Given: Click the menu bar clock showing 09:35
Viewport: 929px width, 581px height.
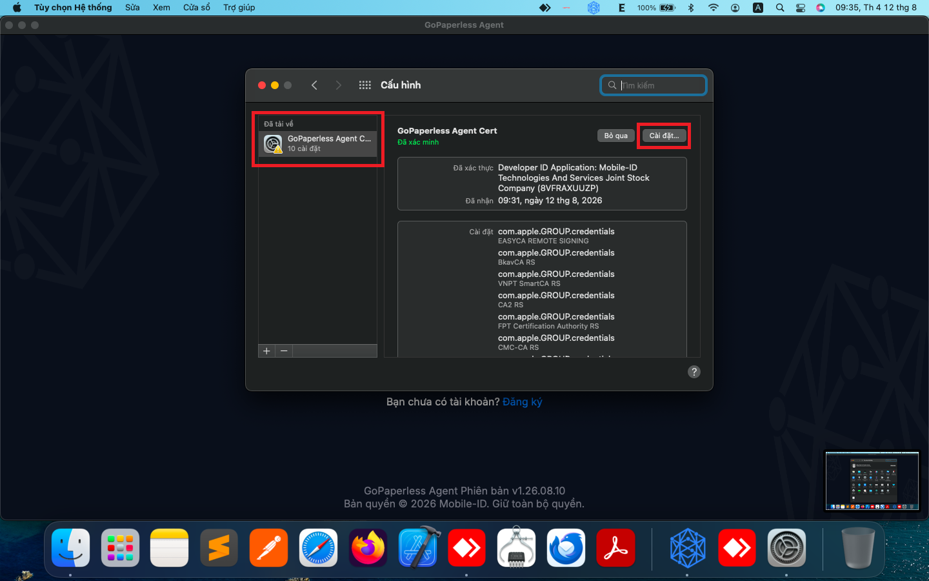Looking at the screenshot, I should (876, 8).
